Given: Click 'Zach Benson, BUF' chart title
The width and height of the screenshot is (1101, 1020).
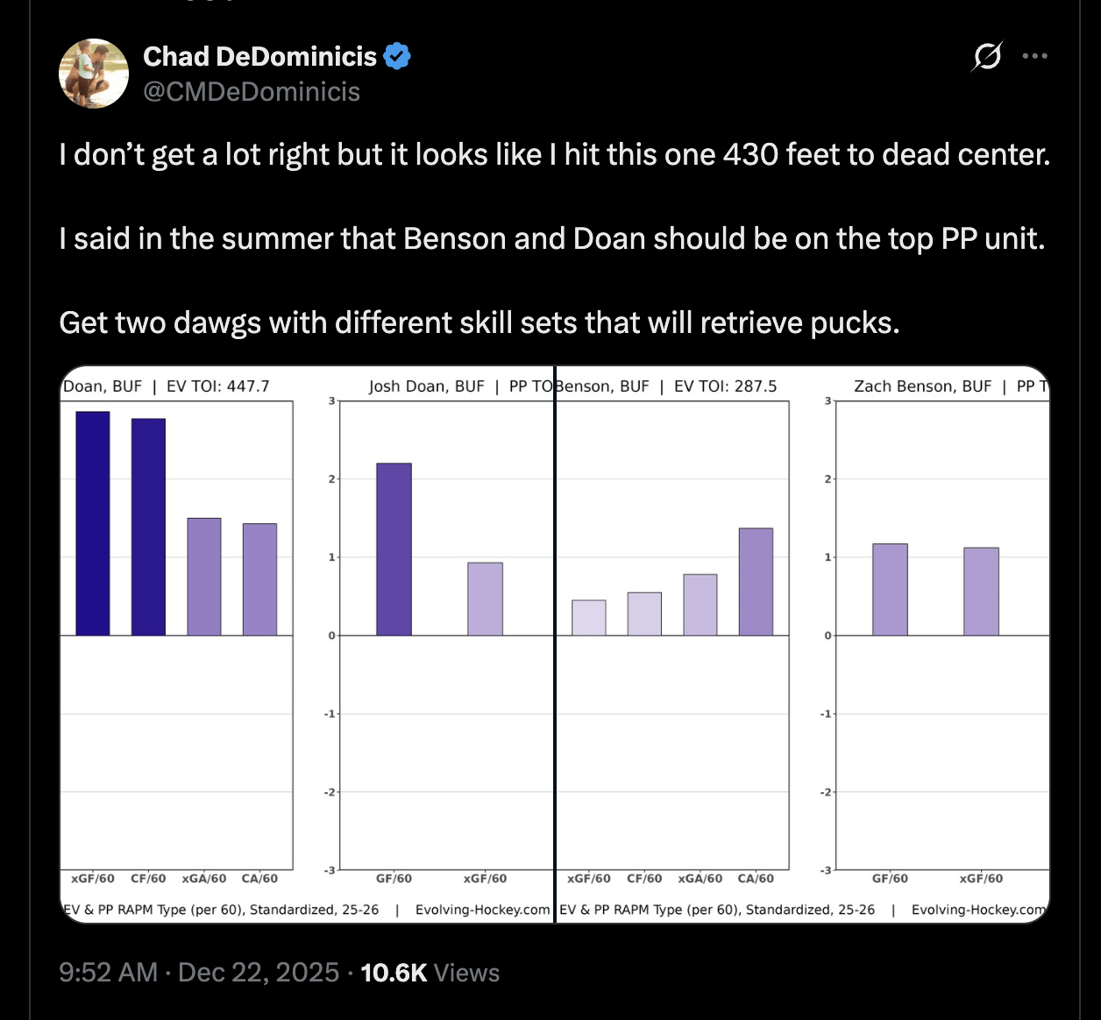Looking at the screenshot, I should (x=922, y=386).
